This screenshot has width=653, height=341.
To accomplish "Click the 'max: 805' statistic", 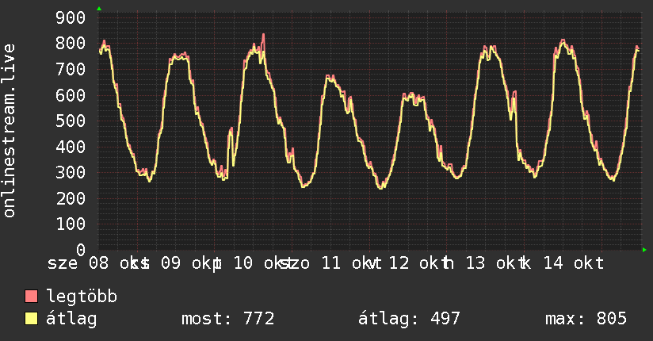I will (586, 319).
